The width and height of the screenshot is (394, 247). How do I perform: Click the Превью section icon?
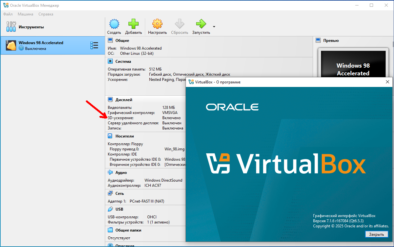pos(318,41)
